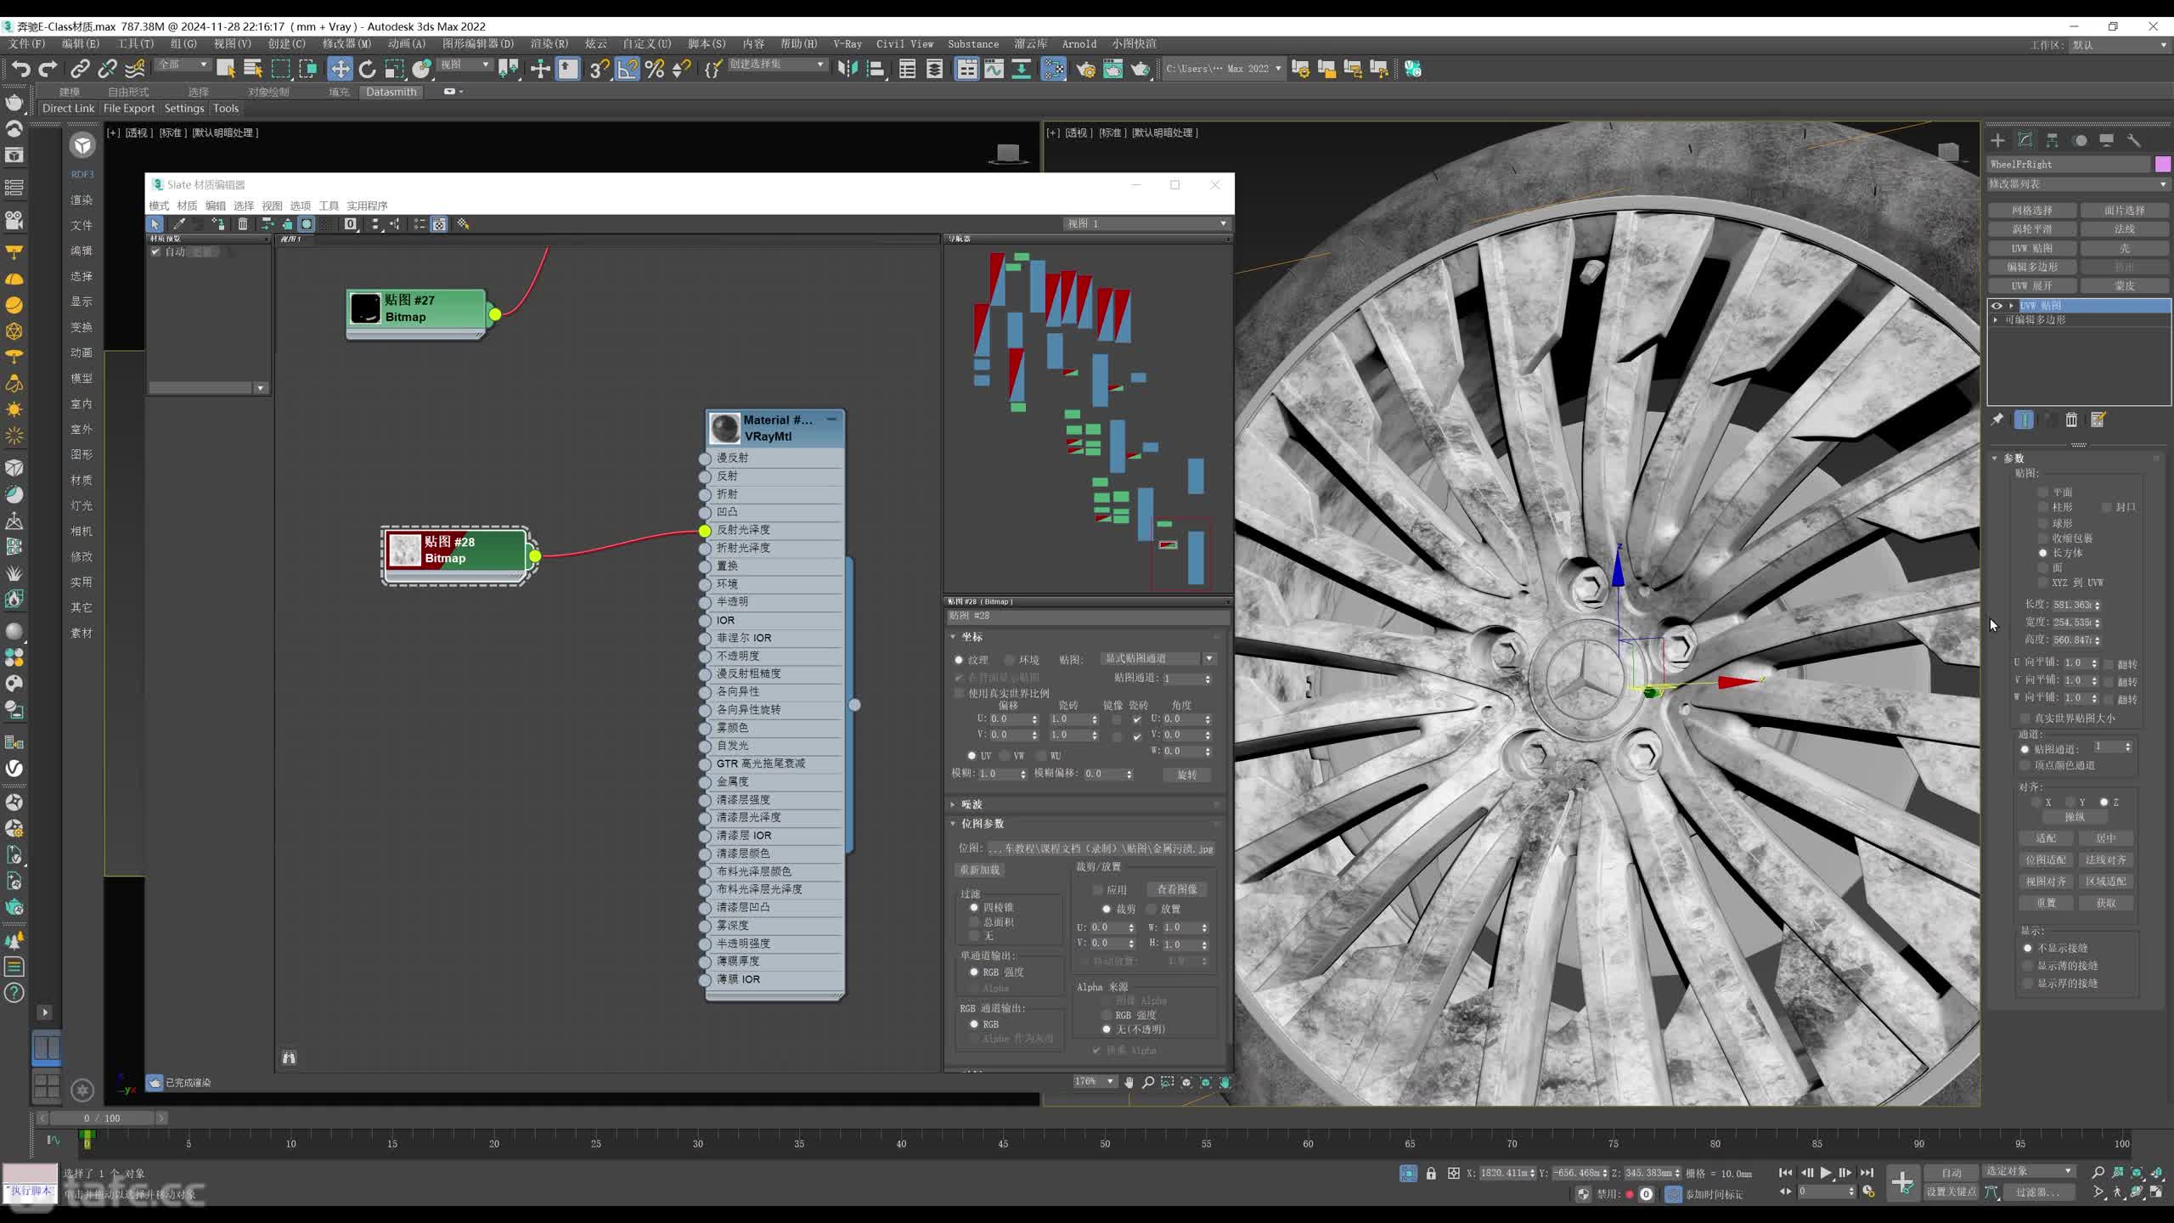The width and height of the screenshot is (2174, 1223).
Task: Switch to Datasmith ribbon tab
Action: [x=391, y=92]
